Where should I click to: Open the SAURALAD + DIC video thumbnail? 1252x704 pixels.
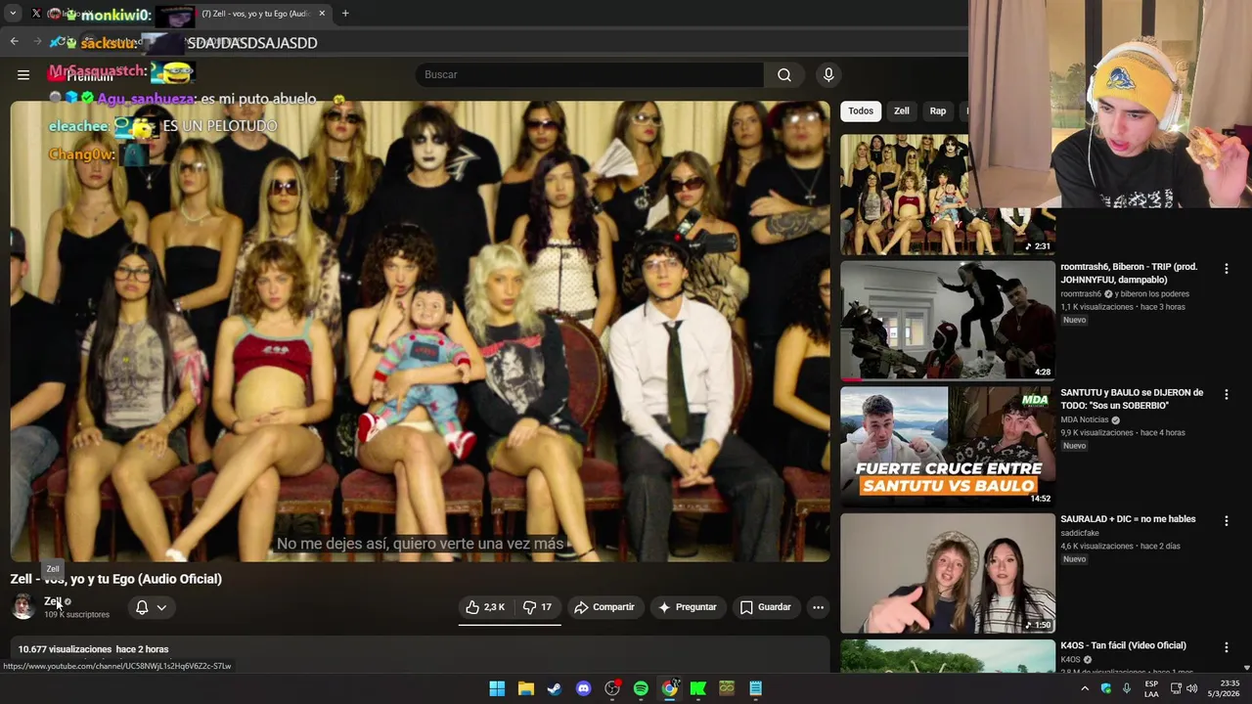click(948, 572)
